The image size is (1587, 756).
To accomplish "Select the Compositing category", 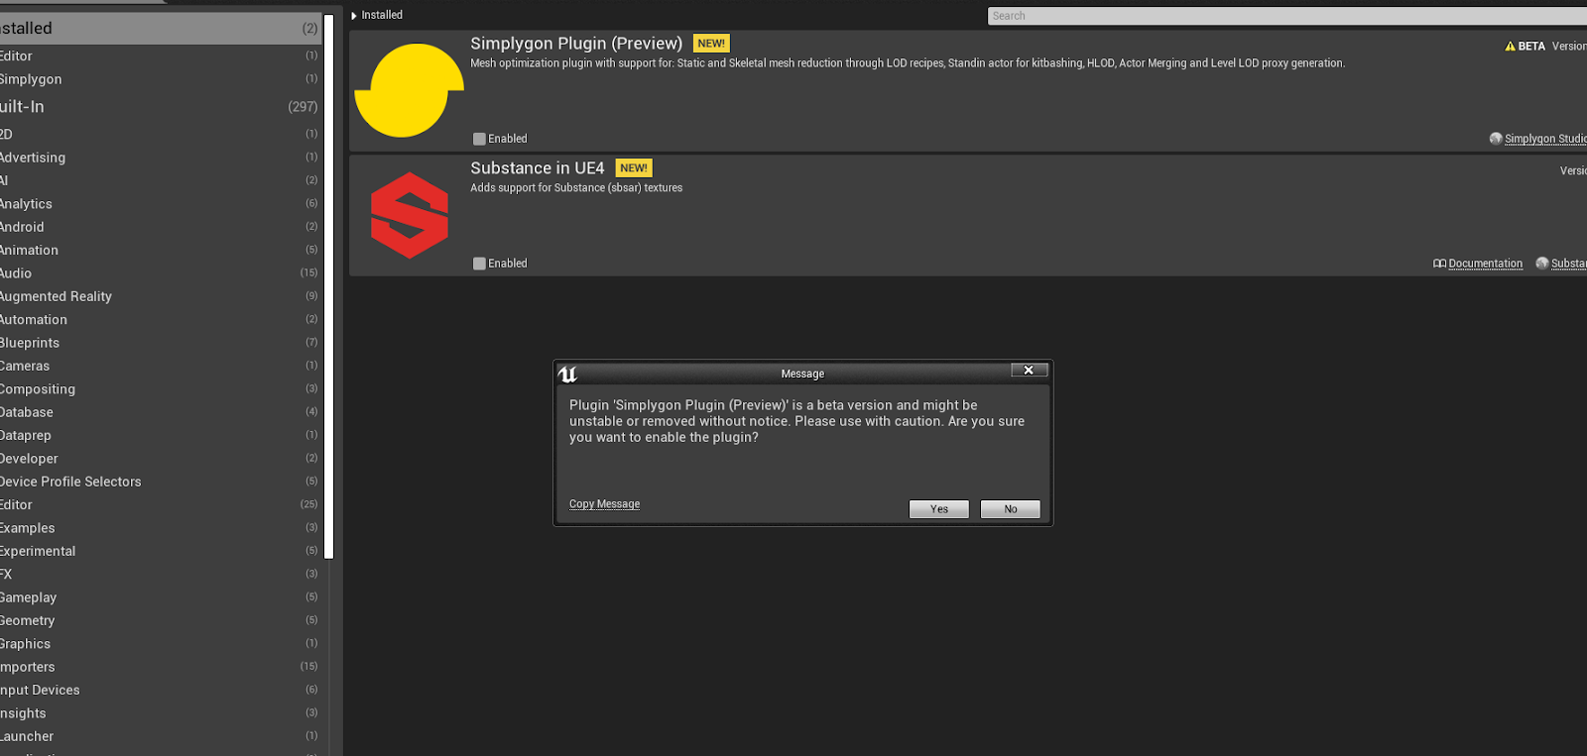I will click(161, 389).
